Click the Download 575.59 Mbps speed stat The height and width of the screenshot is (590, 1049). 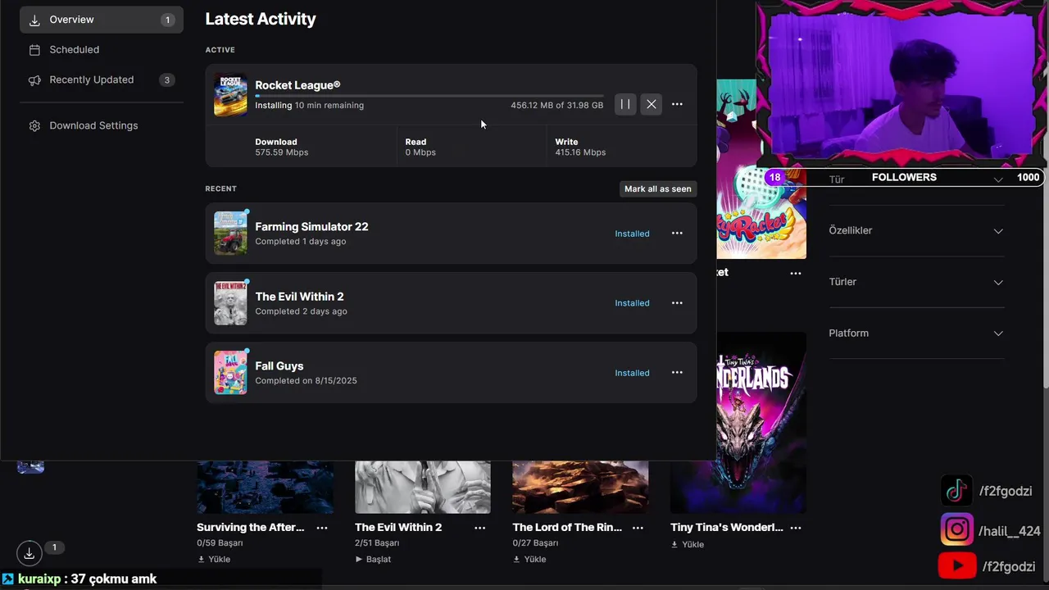click(282, 147)
